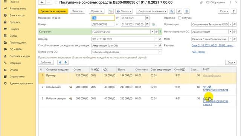241x136 pixels.
Task: Open the Зарплата и кадры section
Action: [x=20, y=56]
